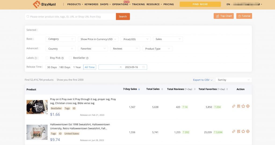Click the BestSeller tag on first product
This screenshot has height=145, width=275.
[x=56, y=108]
